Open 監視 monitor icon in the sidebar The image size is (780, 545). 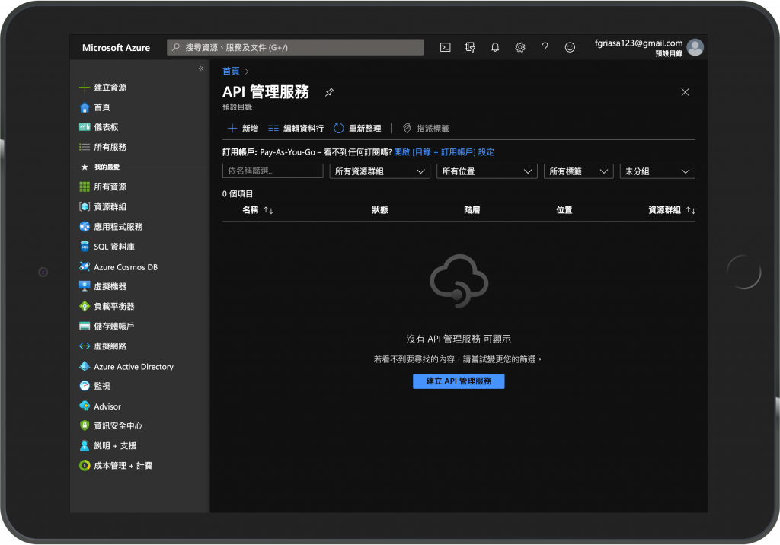click(85, 385)
